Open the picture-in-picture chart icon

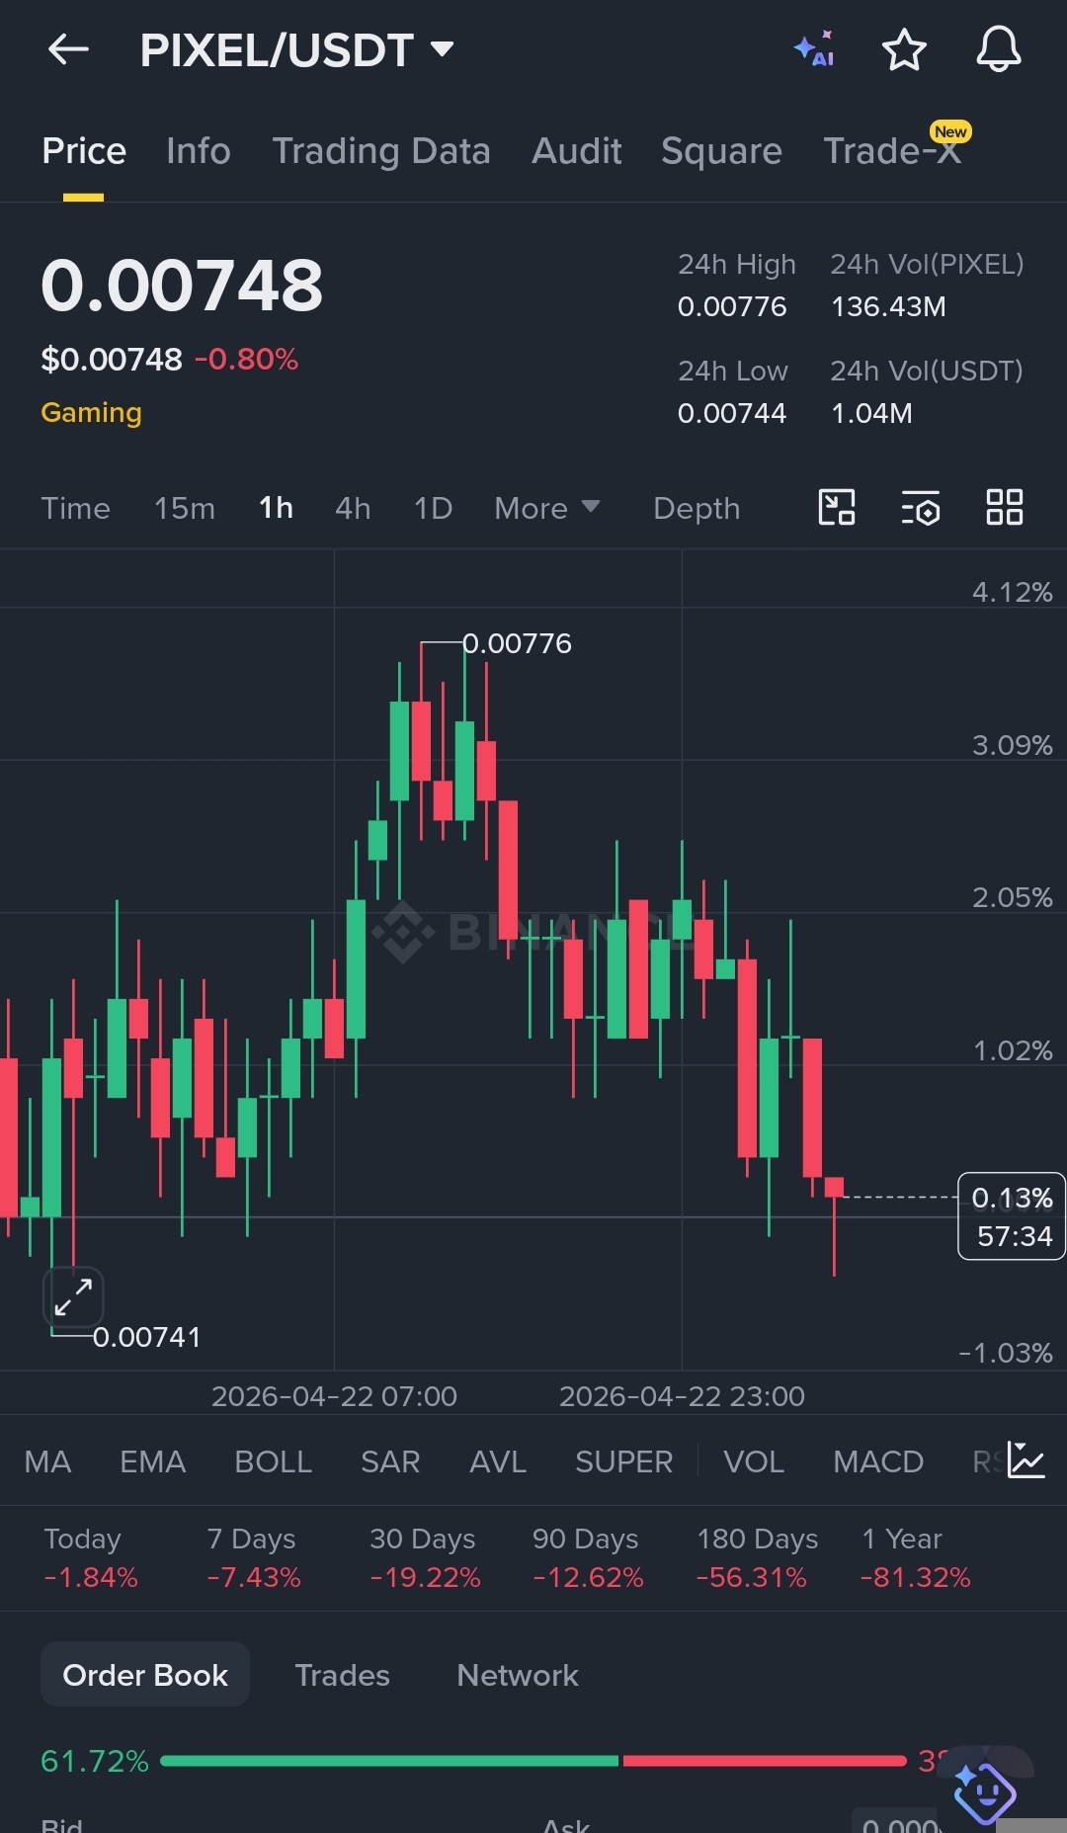(x=837, y=508)
